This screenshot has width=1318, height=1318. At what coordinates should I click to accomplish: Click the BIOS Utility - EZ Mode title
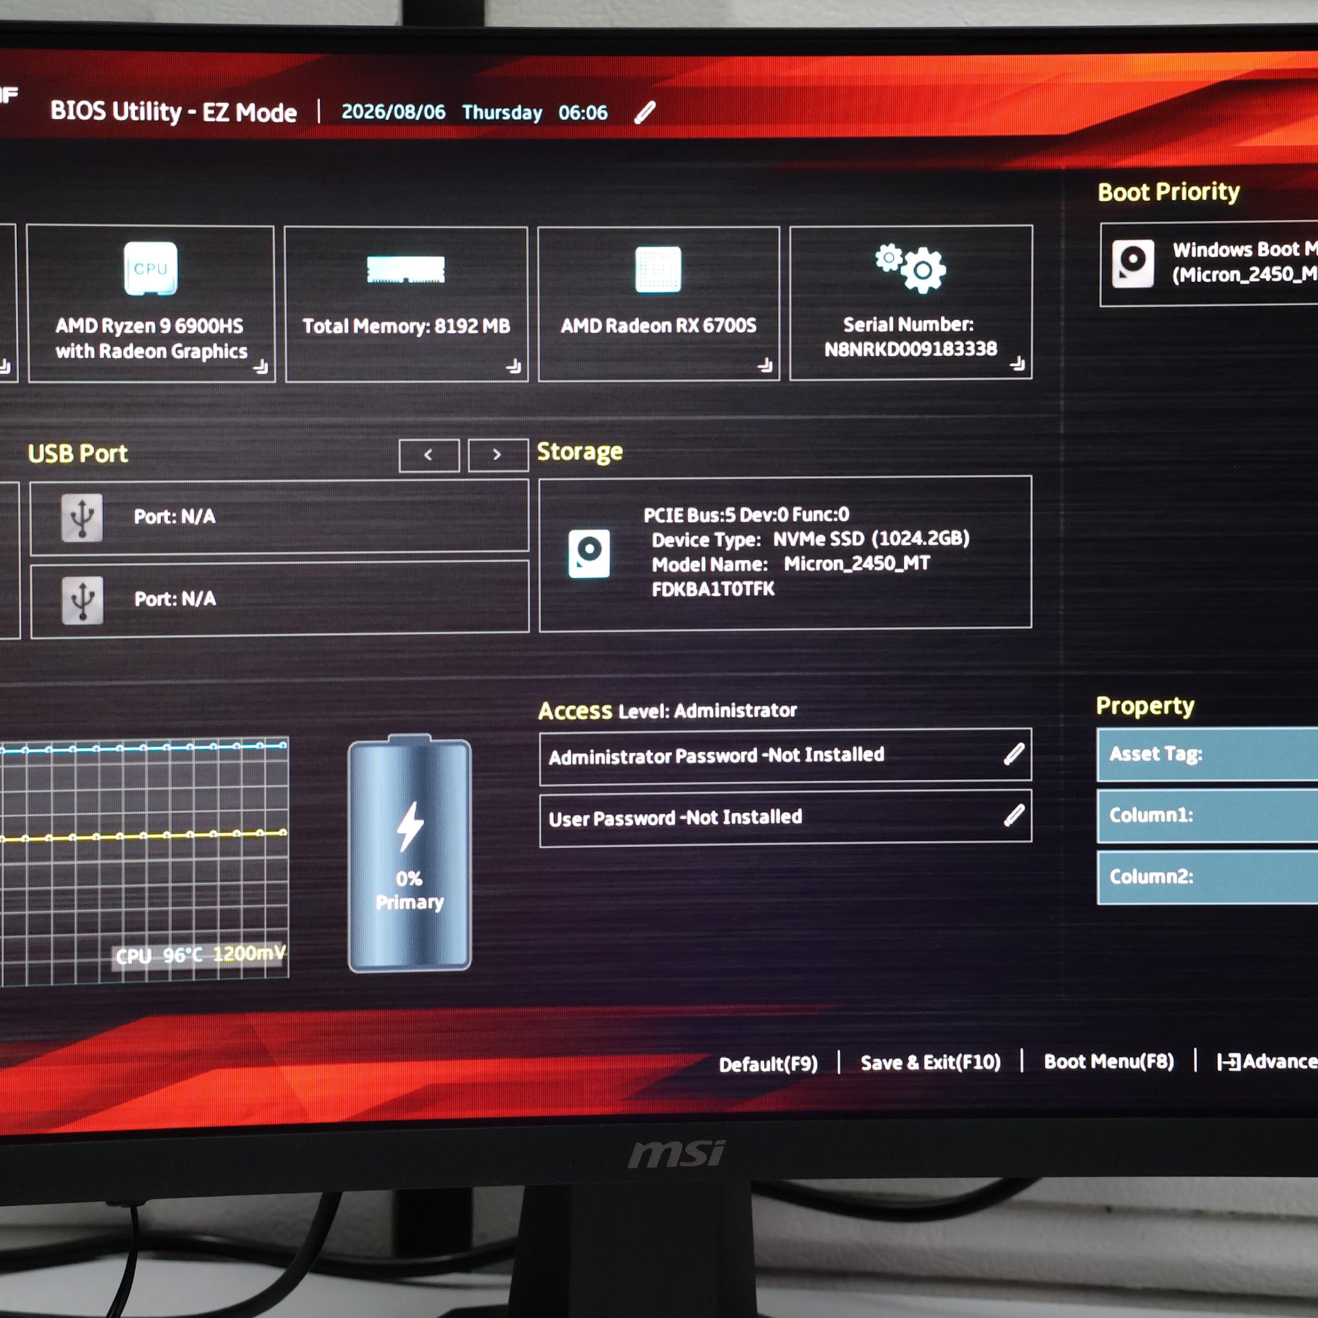pyautogui.click(x=173, y=111)
